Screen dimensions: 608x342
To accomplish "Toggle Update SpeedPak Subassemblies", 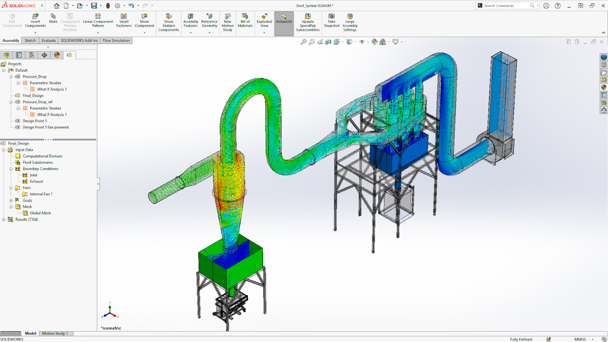I will [x=308, y=22].
